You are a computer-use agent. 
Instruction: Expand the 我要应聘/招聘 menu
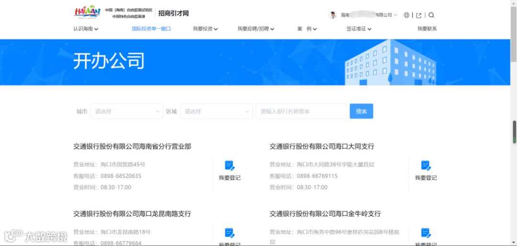pos(256,29)
